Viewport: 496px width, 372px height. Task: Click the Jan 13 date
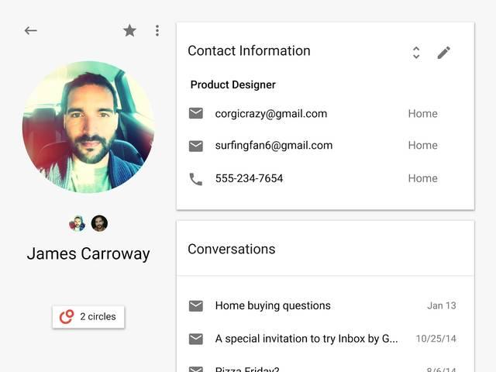pyautogui.click(x=442, y=305)
